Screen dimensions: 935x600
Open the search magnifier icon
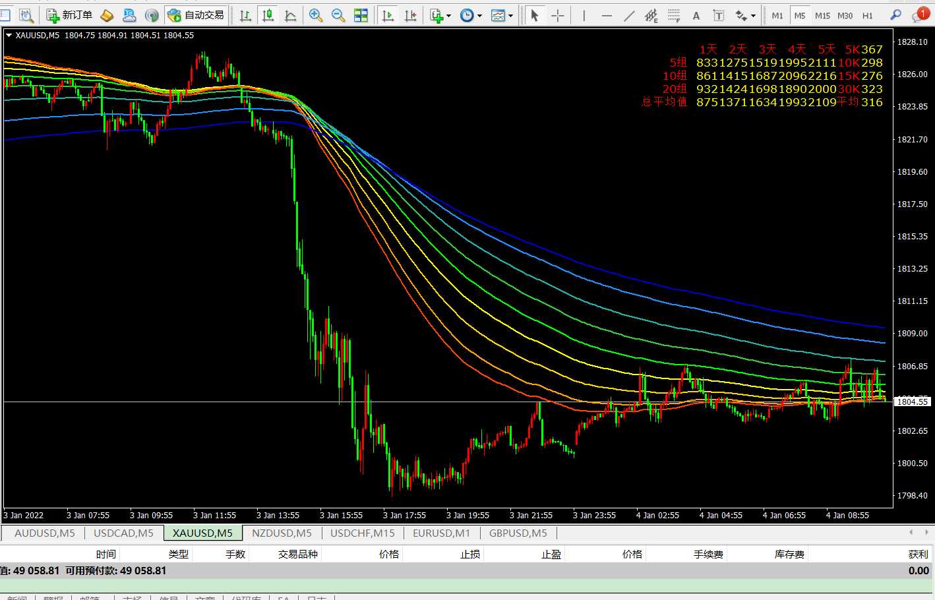[x=895, y=15]
